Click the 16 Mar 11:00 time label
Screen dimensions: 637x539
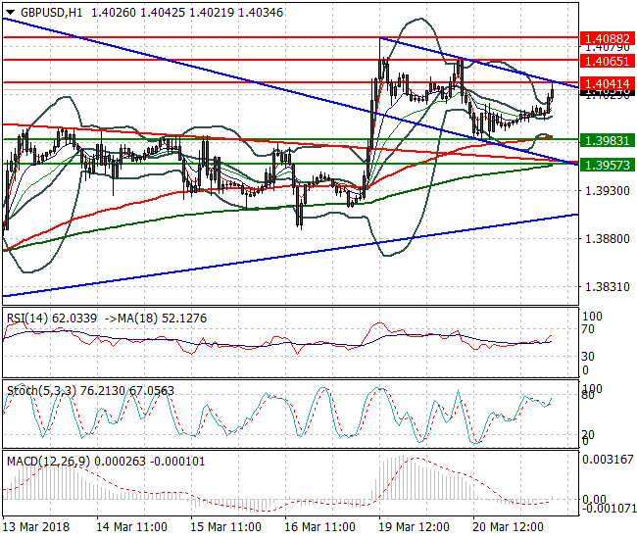click(319, 527)
